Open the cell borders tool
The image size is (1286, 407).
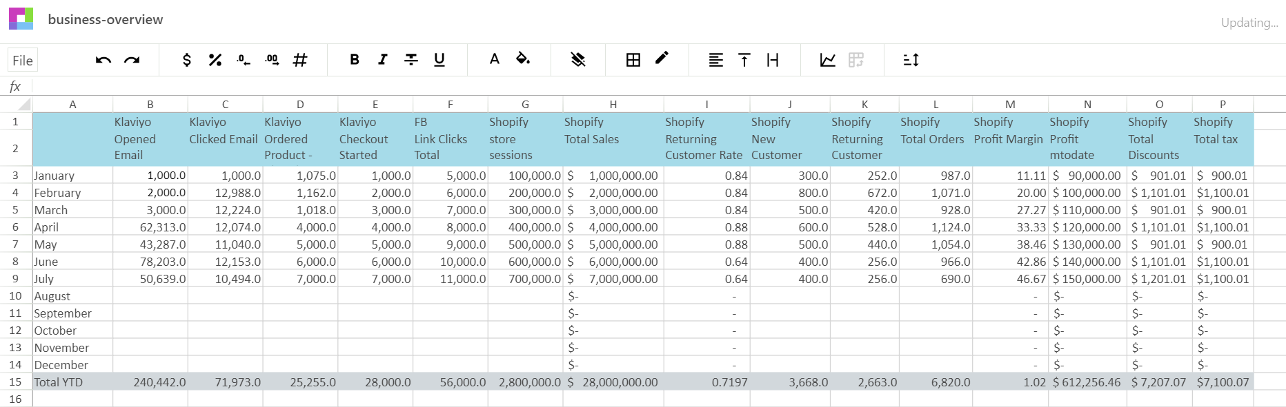(633, 60)
